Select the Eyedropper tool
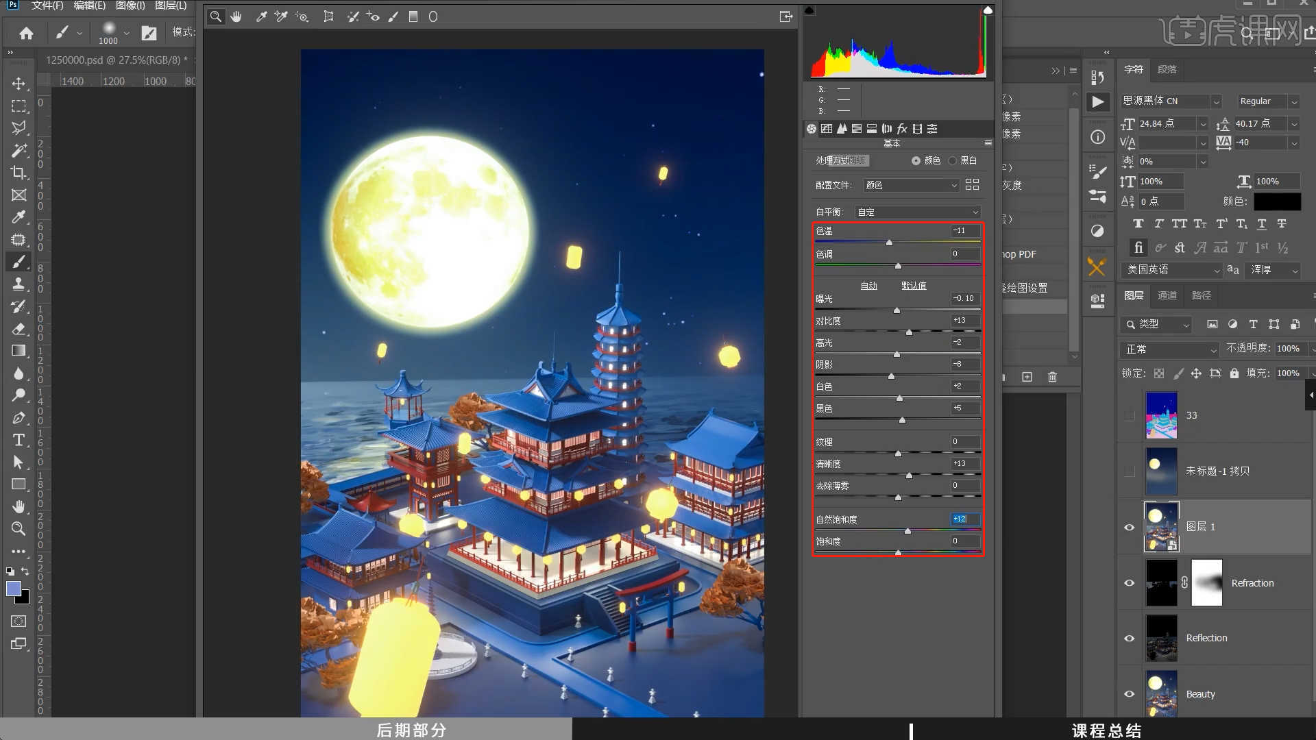 [19, 217]
